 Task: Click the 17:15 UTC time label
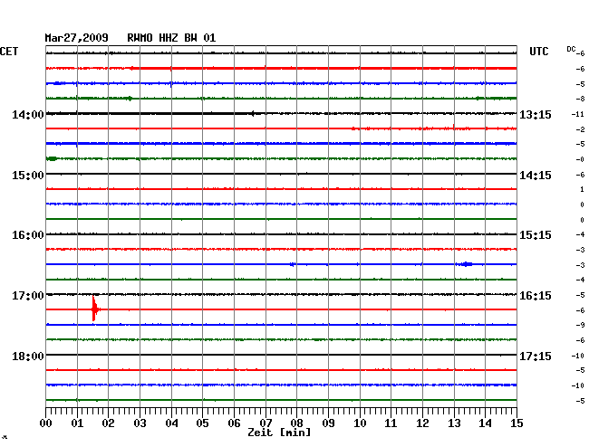[x=536, y=356]
